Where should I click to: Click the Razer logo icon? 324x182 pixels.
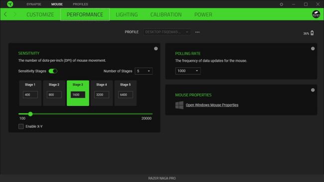tap(10, 4)
